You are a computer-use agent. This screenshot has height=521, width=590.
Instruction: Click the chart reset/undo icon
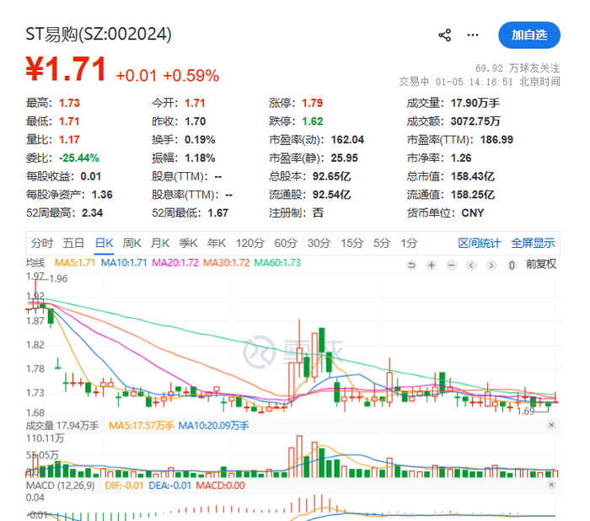coord(411,266)
